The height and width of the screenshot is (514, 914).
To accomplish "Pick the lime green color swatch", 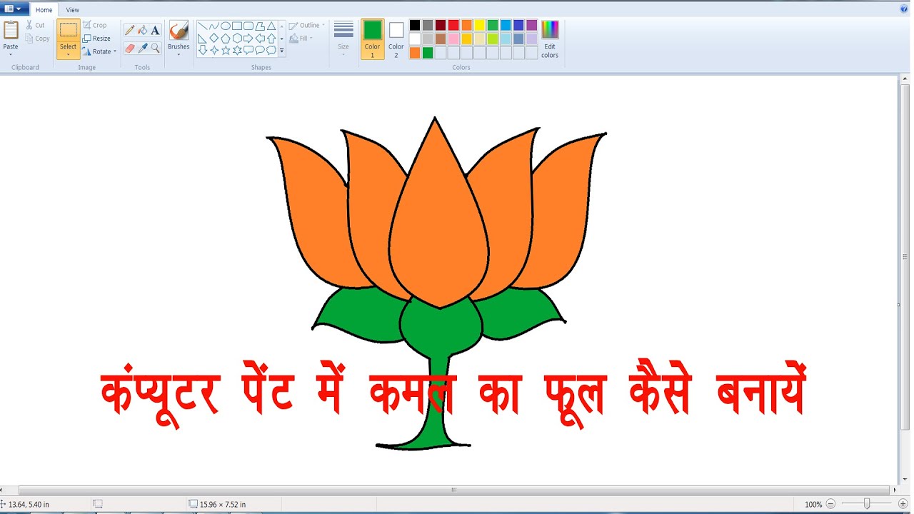I will 493,39.
